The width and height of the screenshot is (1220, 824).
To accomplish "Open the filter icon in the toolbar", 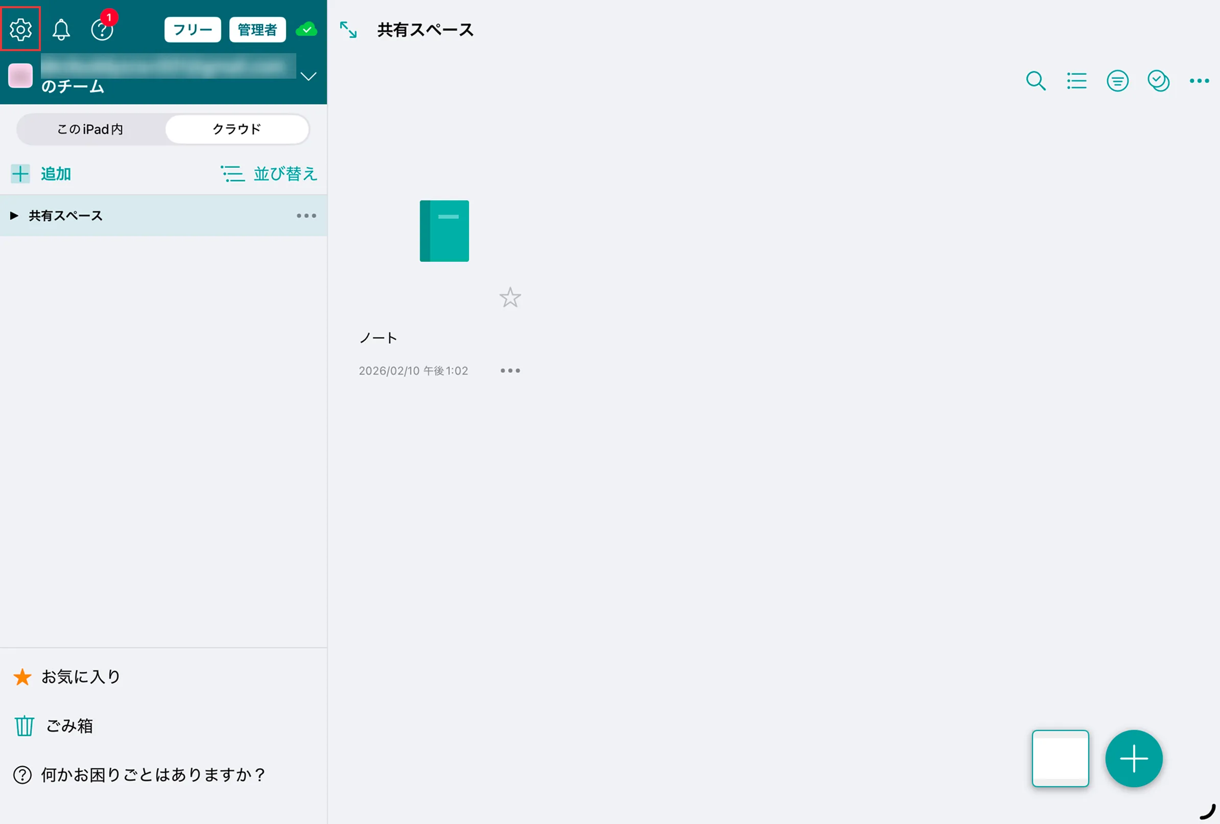I will click(1118, 81).
